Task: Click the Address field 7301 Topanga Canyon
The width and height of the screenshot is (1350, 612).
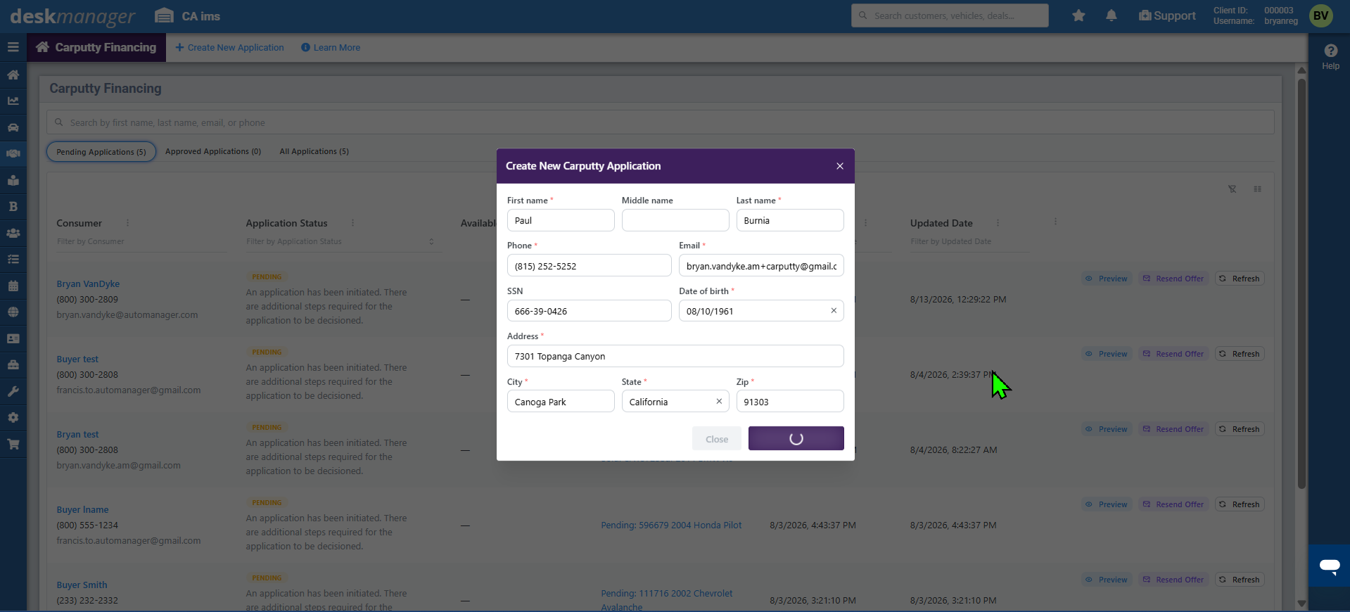Action: click(675, 356)
